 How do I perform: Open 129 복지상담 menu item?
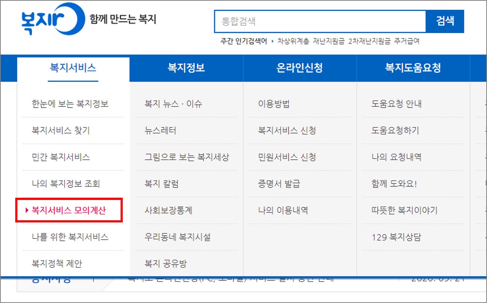[x=397, y=237]
